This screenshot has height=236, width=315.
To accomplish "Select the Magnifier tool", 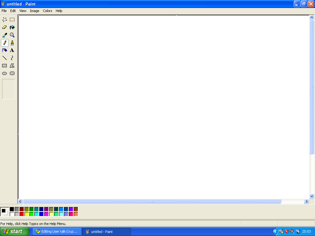I will click(x=12, y=35).
